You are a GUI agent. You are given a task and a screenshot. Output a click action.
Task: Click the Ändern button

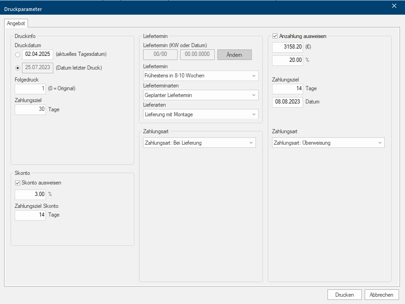[x=234, y=55]
